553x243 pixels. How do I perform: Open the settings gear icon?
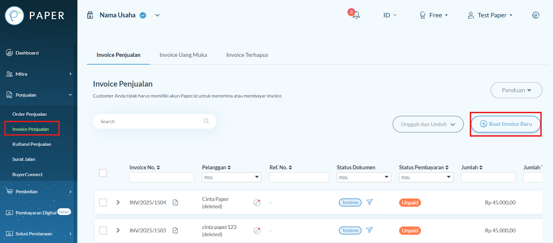(535, 15)
